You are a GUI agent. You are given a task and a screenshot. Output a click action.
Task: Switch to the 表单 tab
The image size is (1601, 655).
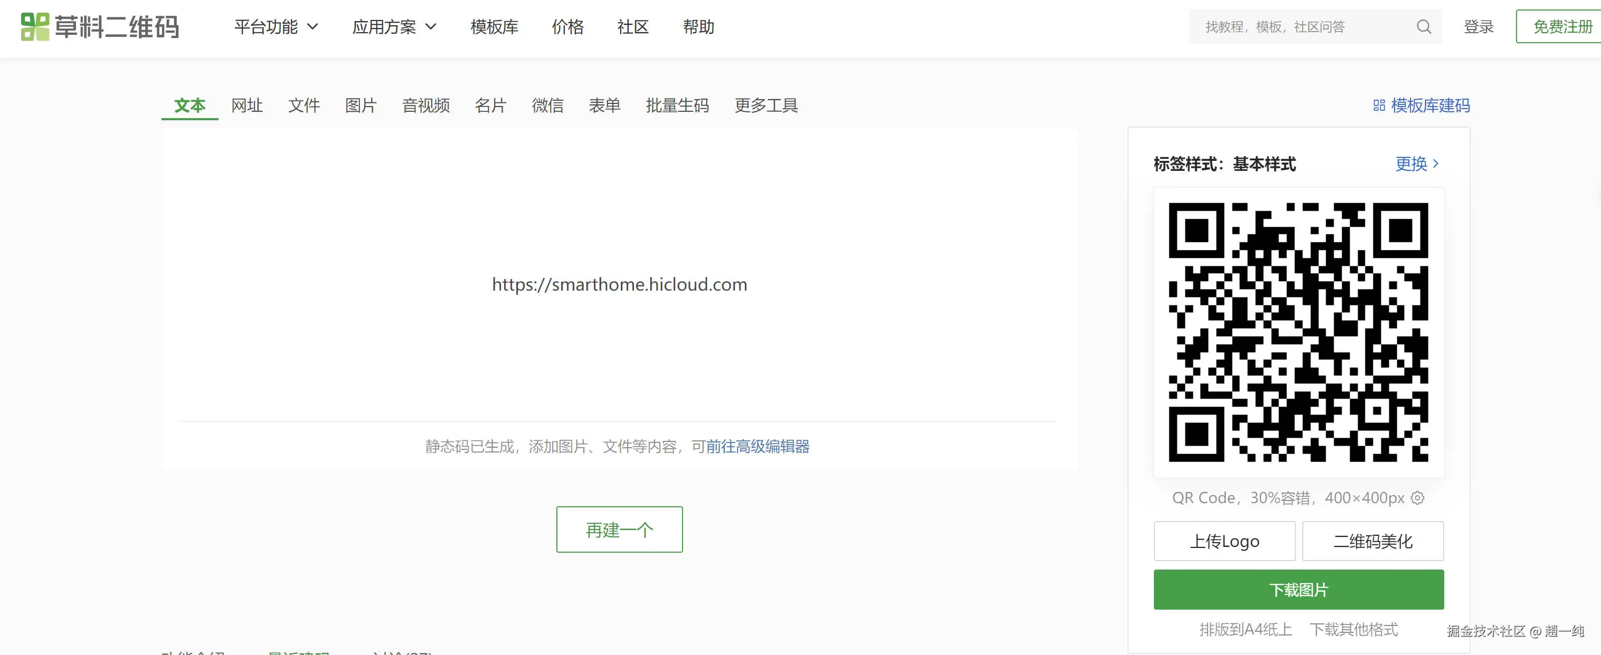[x=605, y=105]
